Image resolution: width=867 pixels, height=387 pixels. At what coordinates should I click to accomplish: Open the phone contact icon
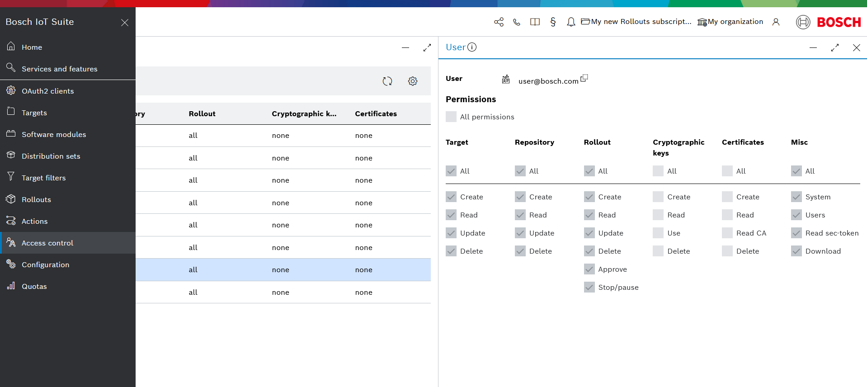coord(517,22)
